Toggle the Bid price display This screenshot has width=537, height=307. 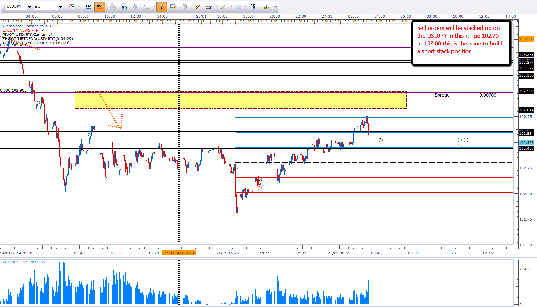click(x=88, y=6)
